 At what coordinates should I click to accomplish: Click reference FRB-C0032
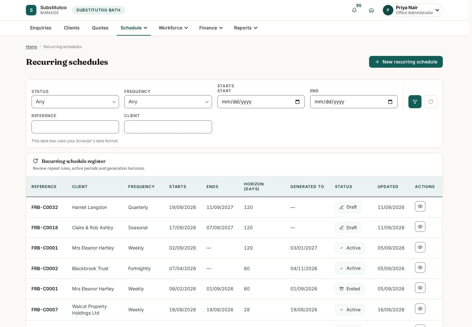[x=45, y=207]
